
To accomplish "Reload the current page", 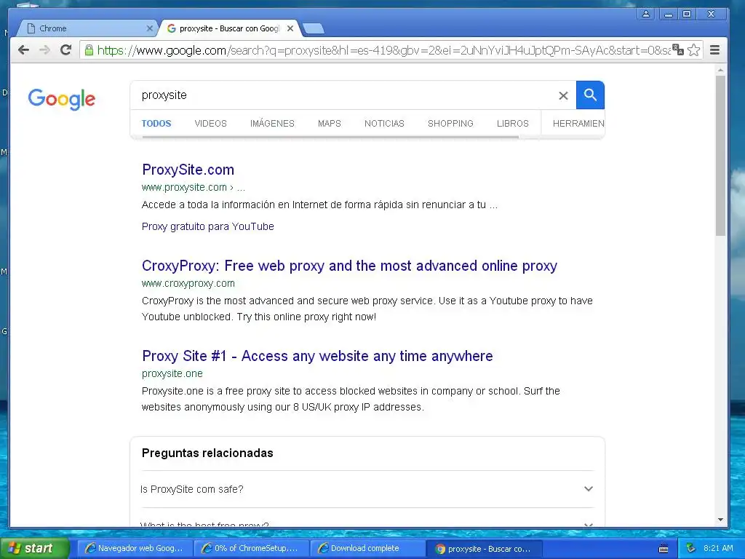I will coord(65,50).
